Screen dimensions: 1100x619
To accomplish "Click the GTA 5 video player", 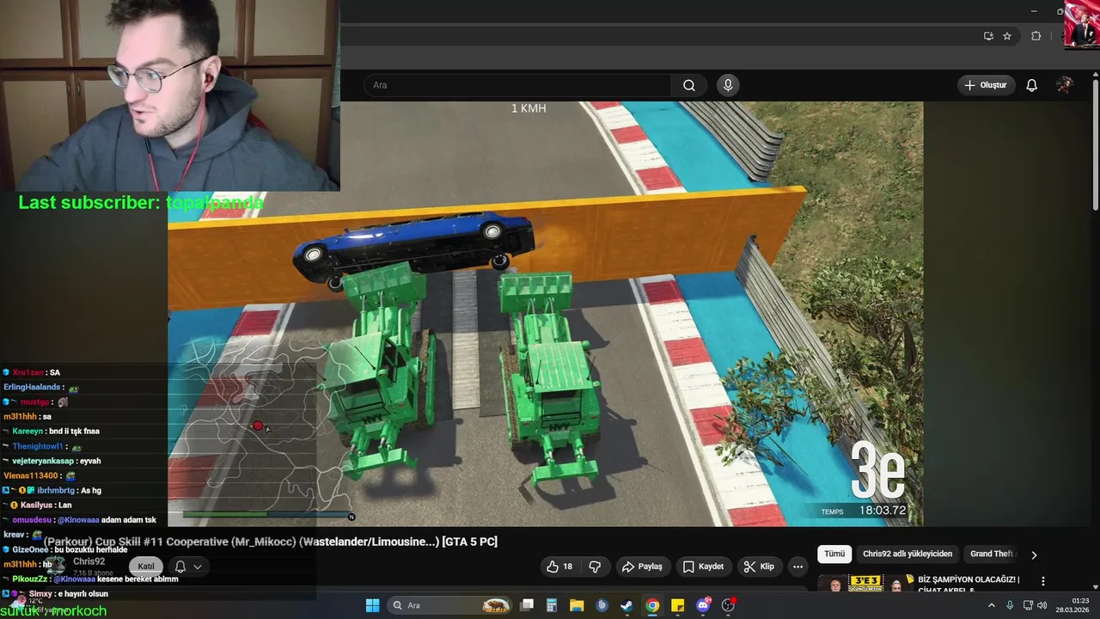I will click(545, 314).
